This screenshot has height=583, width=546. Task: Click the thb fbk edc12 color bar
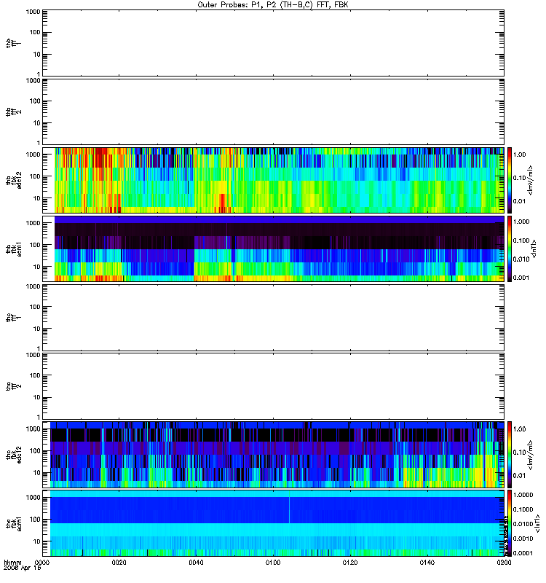point(510,180)
